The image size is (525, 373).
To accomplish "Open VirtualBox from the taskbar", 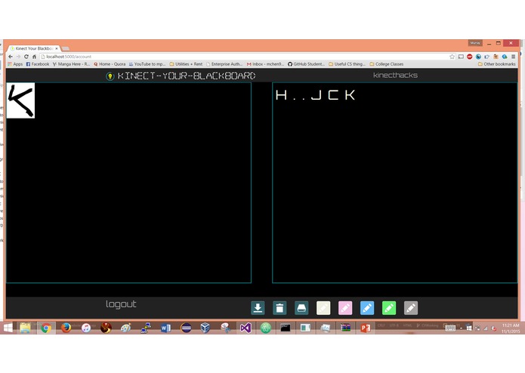I will coord(205,328).
